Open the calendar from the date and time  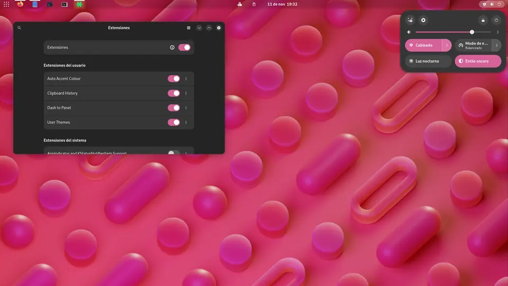click(x=282, y=4)
